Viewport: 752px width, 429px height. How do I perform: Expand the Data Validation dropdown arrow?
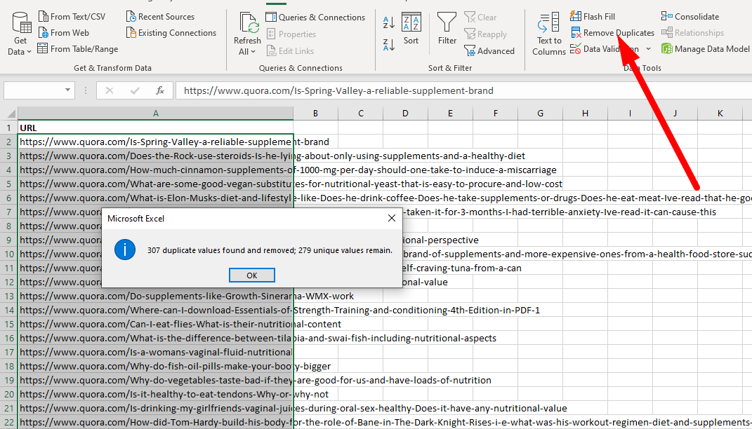coord(648,49)
